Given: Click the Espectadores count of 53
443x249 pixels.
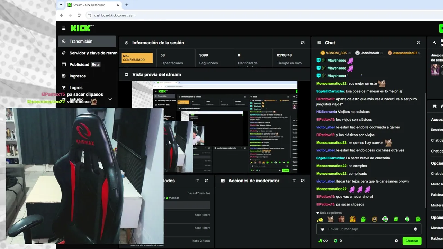Looking at the screenshot, I should coord(163,55).
